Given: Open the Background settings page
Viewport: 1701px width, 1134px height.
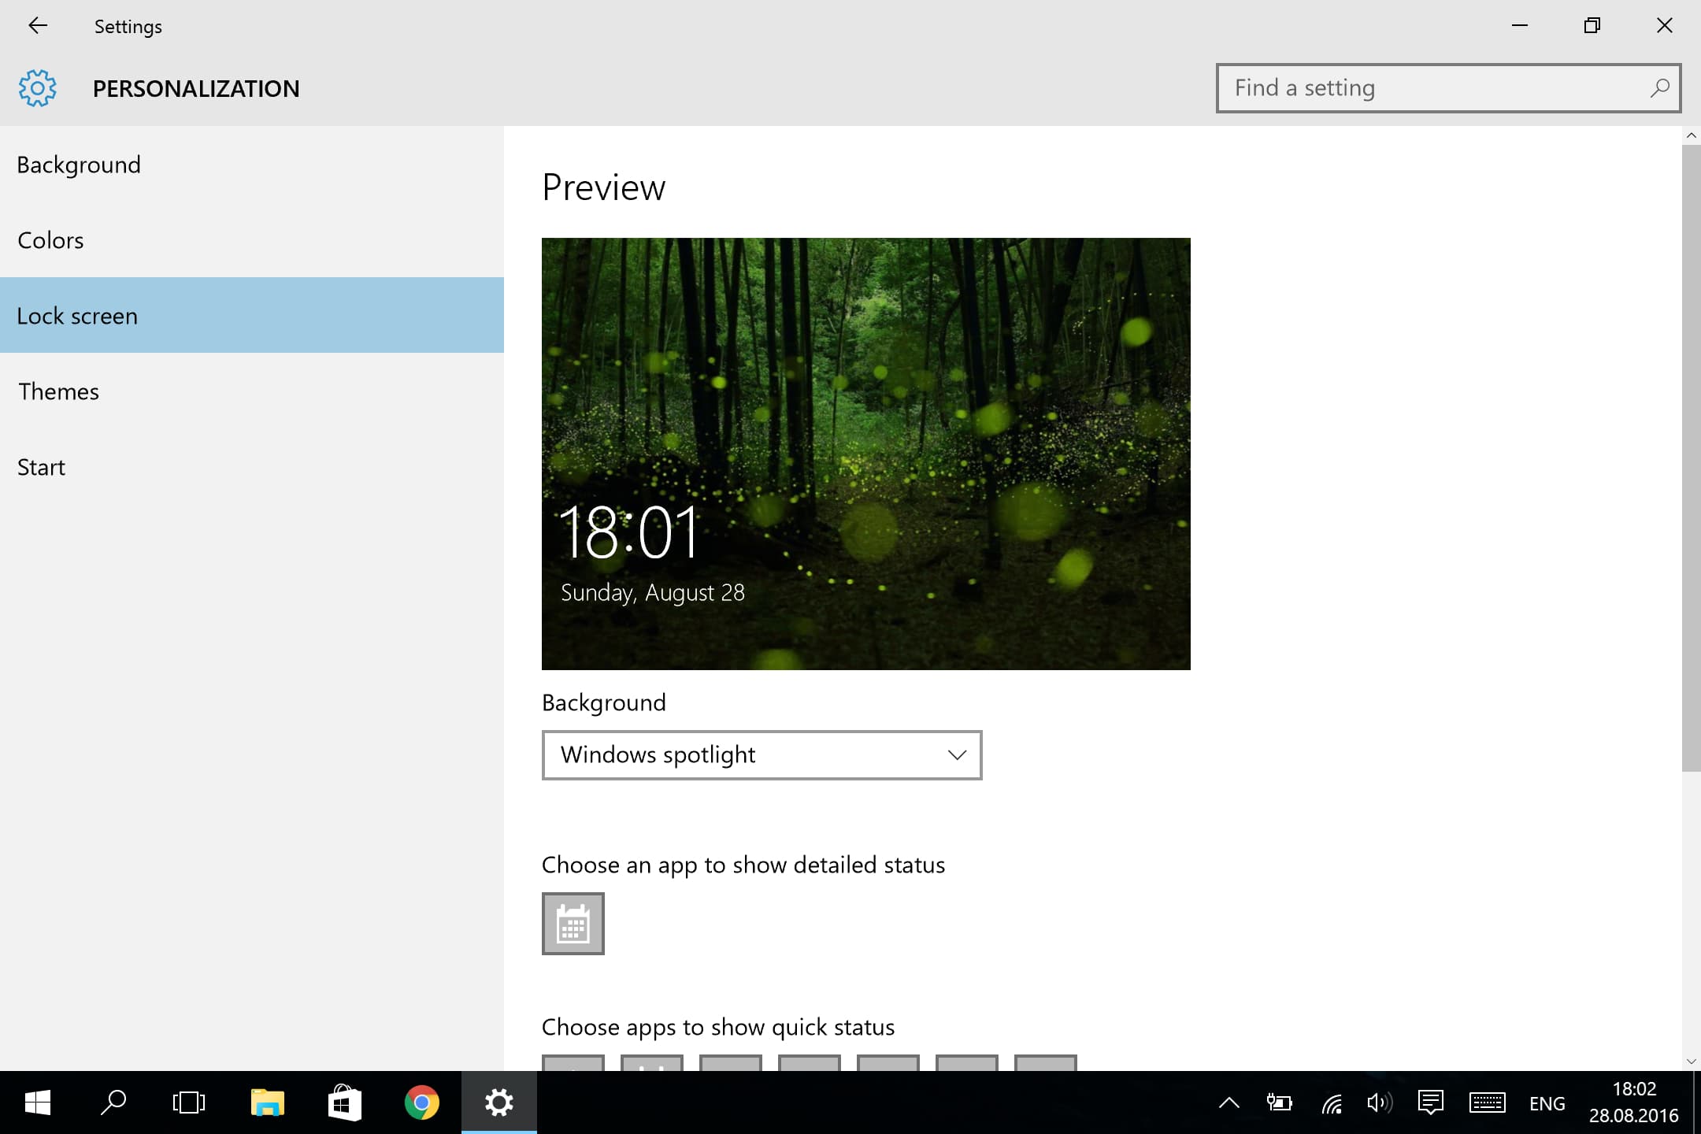Looking at the screenshot, I should point(252,165).
